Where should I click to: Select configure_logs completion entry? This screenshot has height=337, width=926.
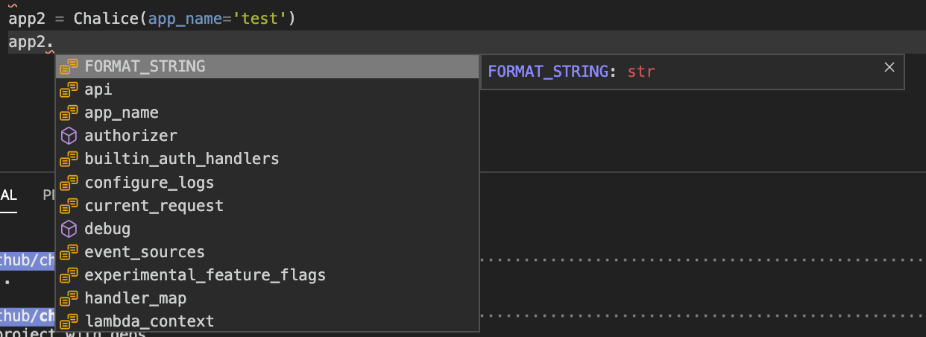pyautogui.click(x=268, y=182)
